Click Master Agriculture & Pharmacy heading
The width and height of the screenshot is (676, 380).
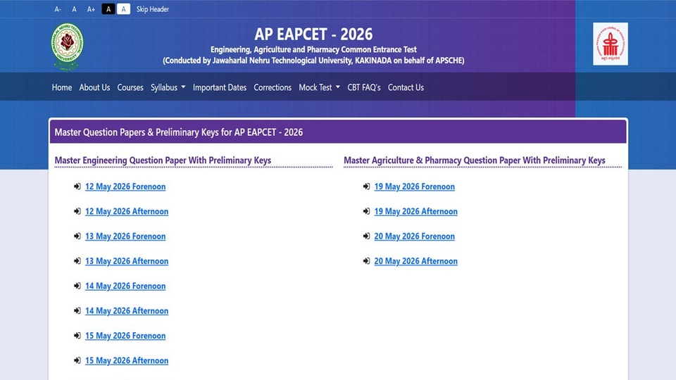[x=474, y=160]
